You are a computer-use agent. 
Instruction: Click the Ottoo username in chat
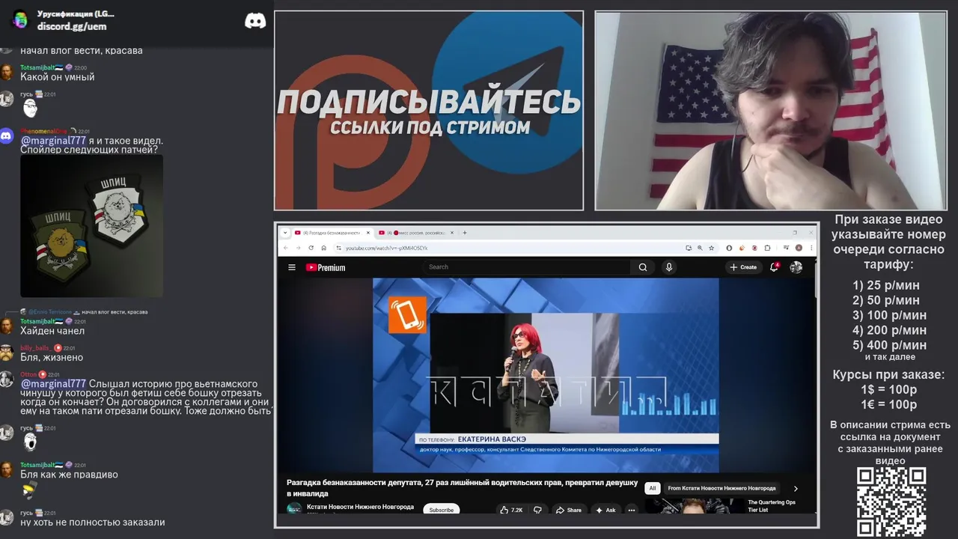click(28, 374)
